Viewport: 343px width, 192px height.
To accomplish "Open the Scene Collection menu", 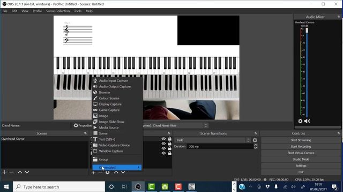I will pyautogui.click(x=58, y=11).
